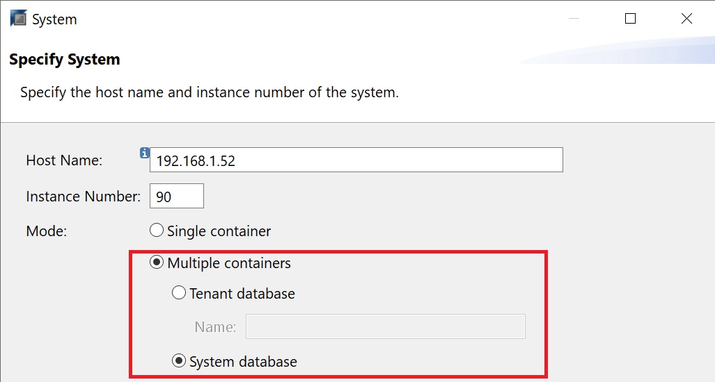Close the System dialog
The height and width of the screenshot is (382, 715).
686,19
